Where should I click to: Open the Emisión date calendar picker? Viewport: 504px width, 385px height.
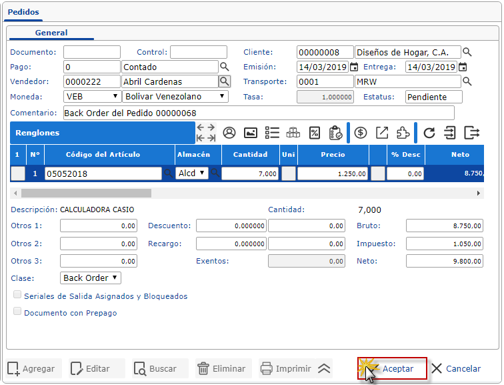354,67
